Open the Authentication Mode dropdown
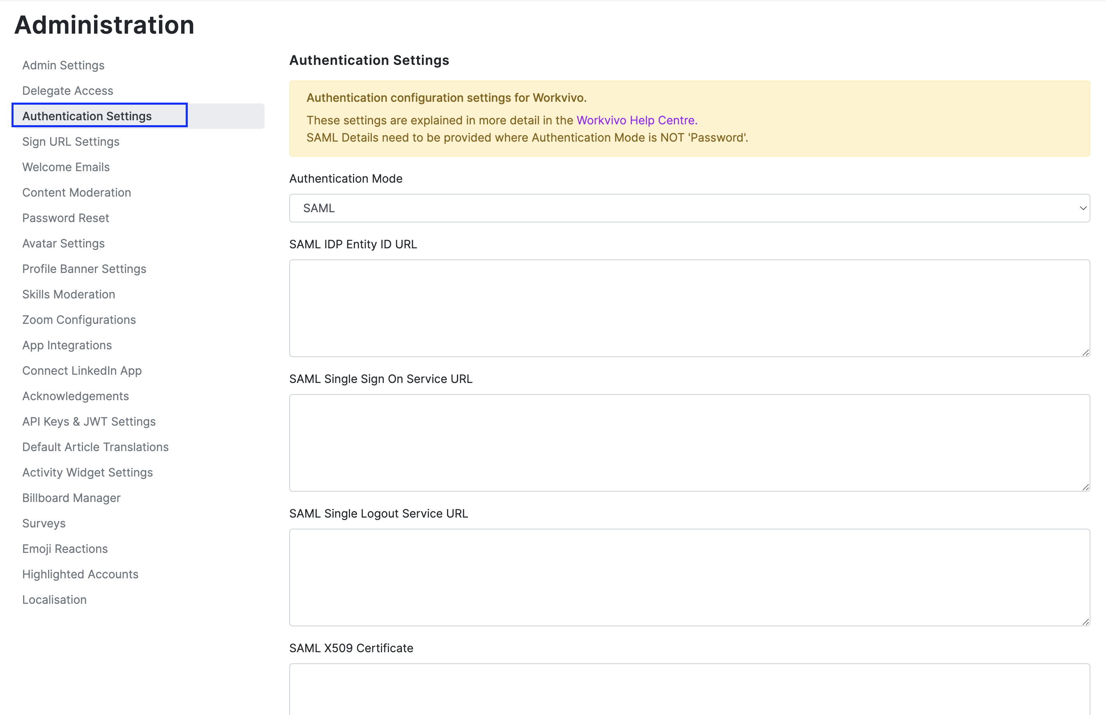1106x715 pixels. pyautogui.click(x=689, y=208)
